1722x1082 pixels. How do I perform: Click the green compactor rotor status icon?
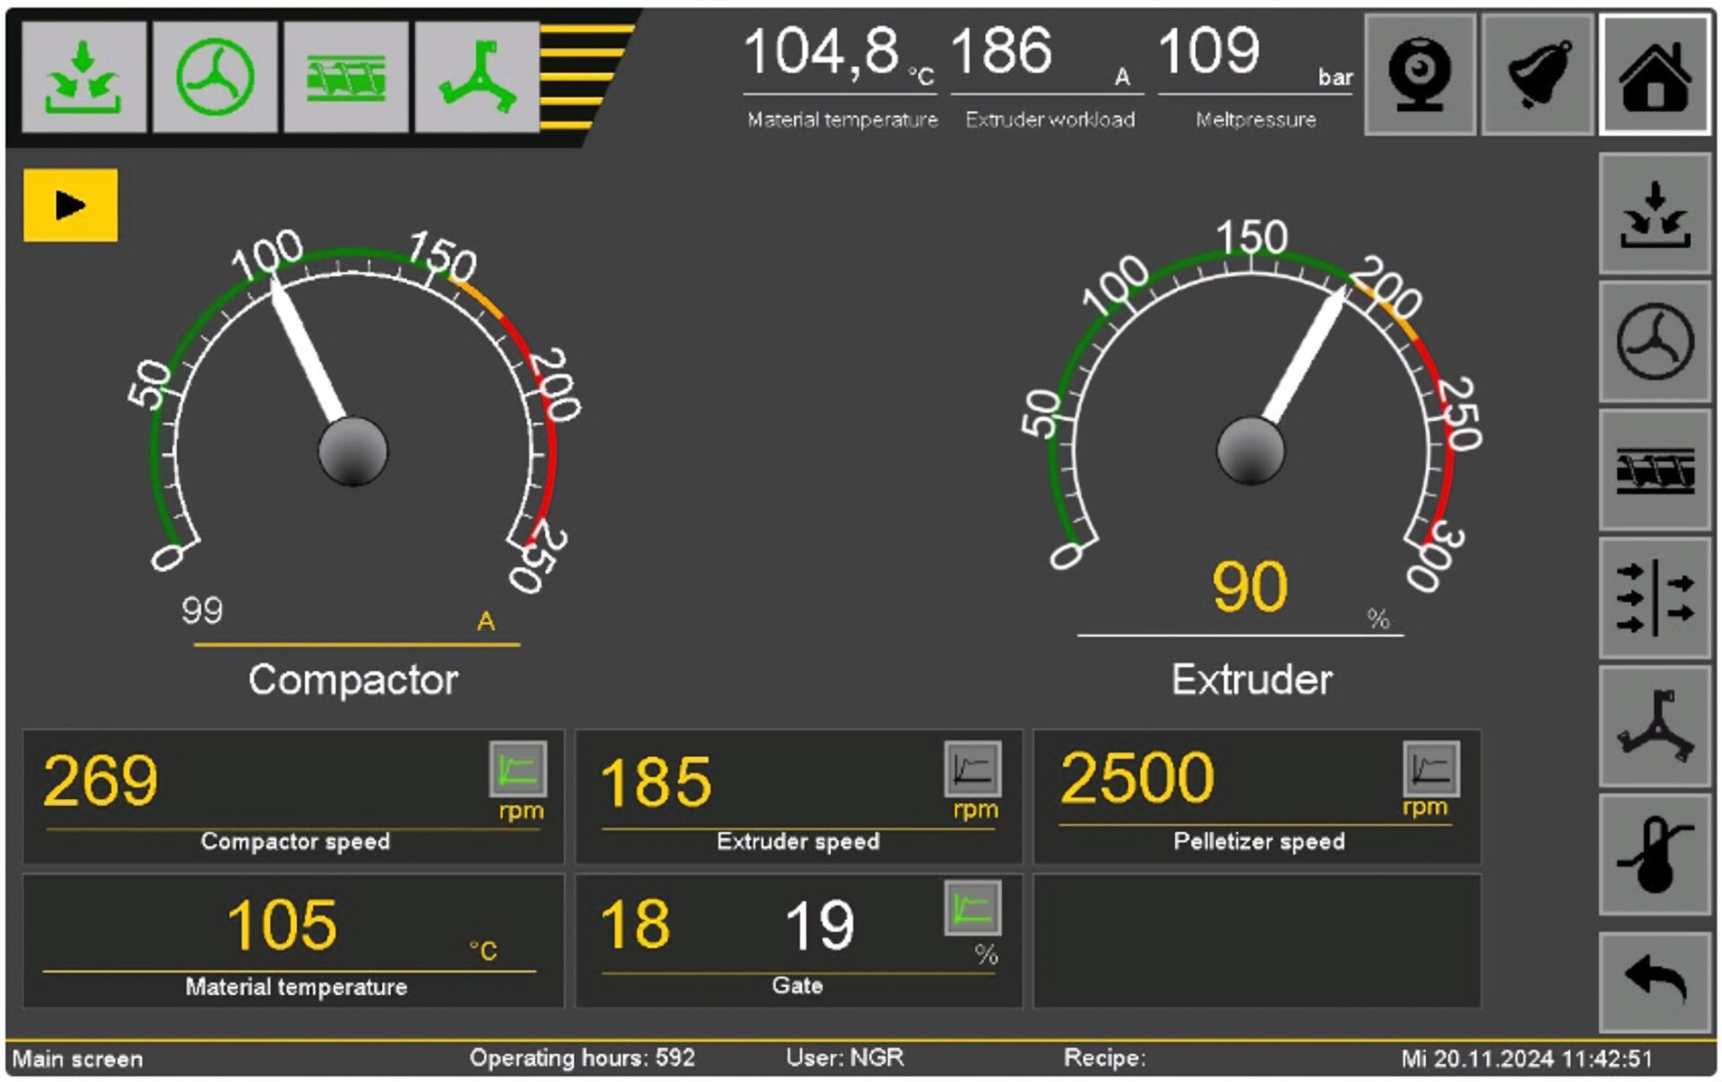214,77
